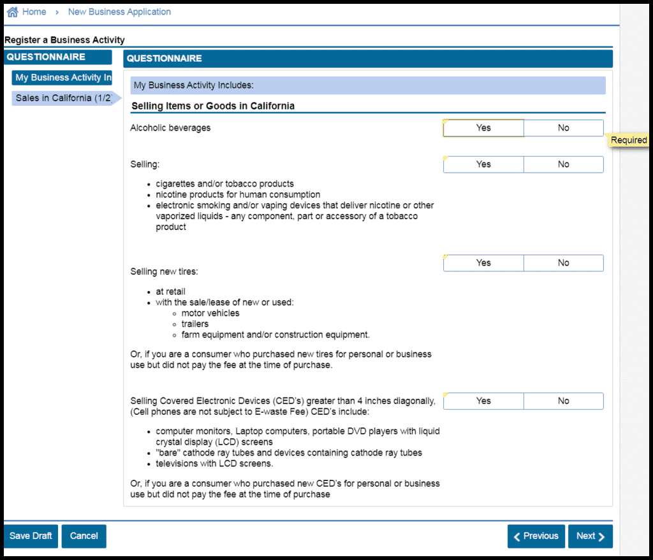The width and height of the screenshot is (653, 560).
Task: Pick No for Covered Electronic Devices
Action: (563, 401)
